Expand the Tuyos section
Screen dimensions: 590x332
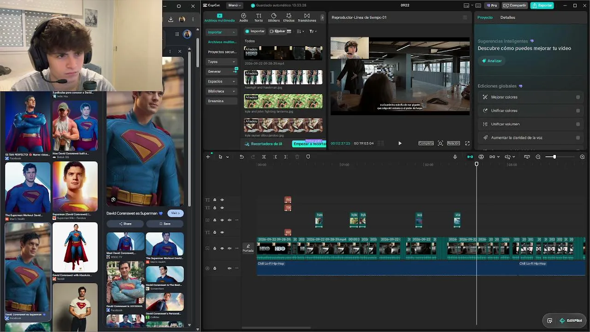tap(222, 61)
